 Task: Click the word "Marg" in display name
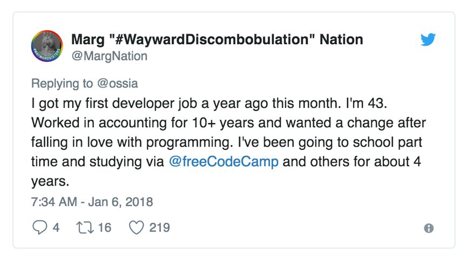(x=88, y=40)
